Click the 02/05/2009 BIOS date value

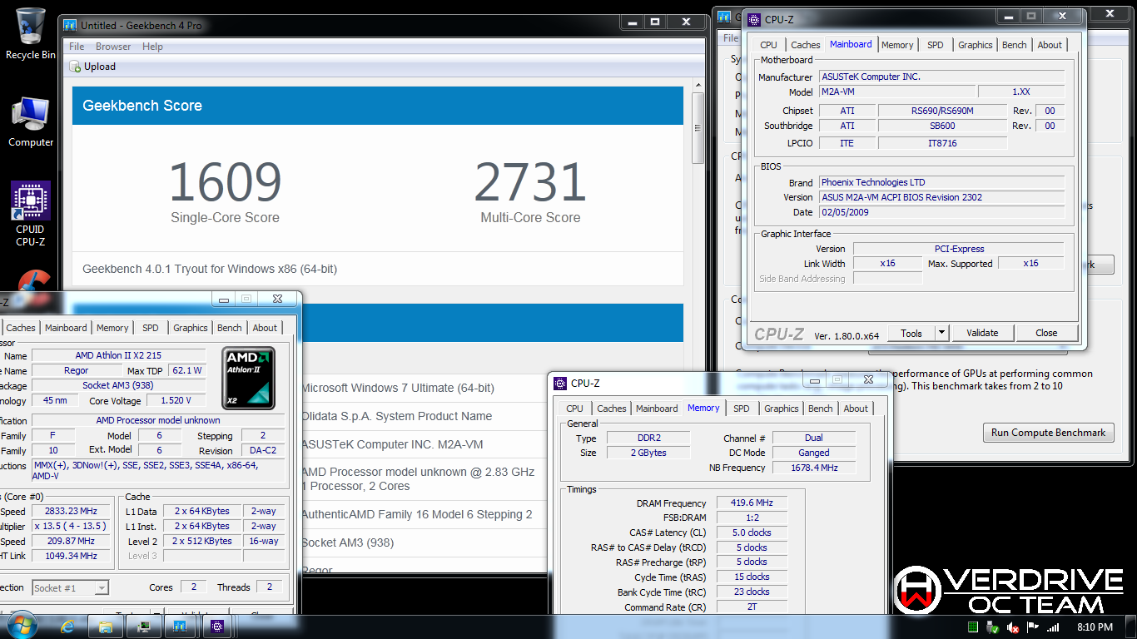click(x=941, y=212)
